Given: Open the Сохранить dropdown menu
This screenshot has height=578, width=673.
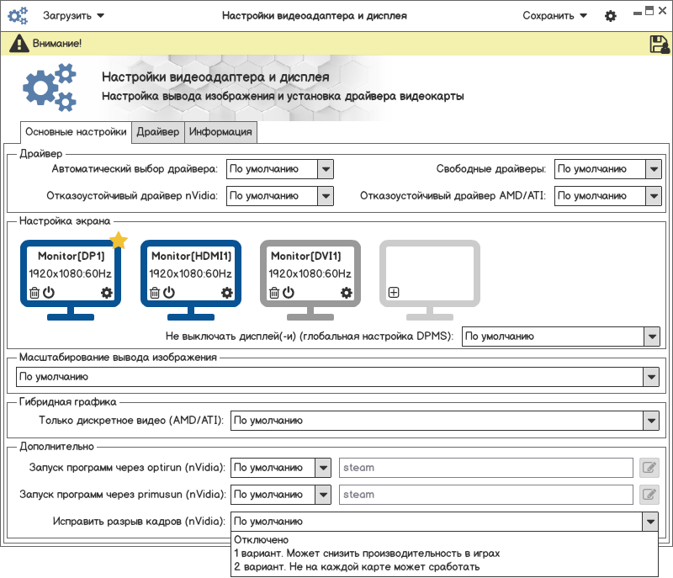Looking at the screenshot, I should tap(554, 16).
